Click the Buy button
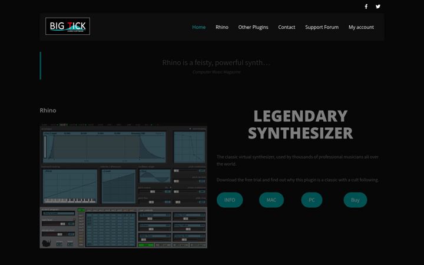This screenshot has width=424, height=265. [x=355, y=200]
